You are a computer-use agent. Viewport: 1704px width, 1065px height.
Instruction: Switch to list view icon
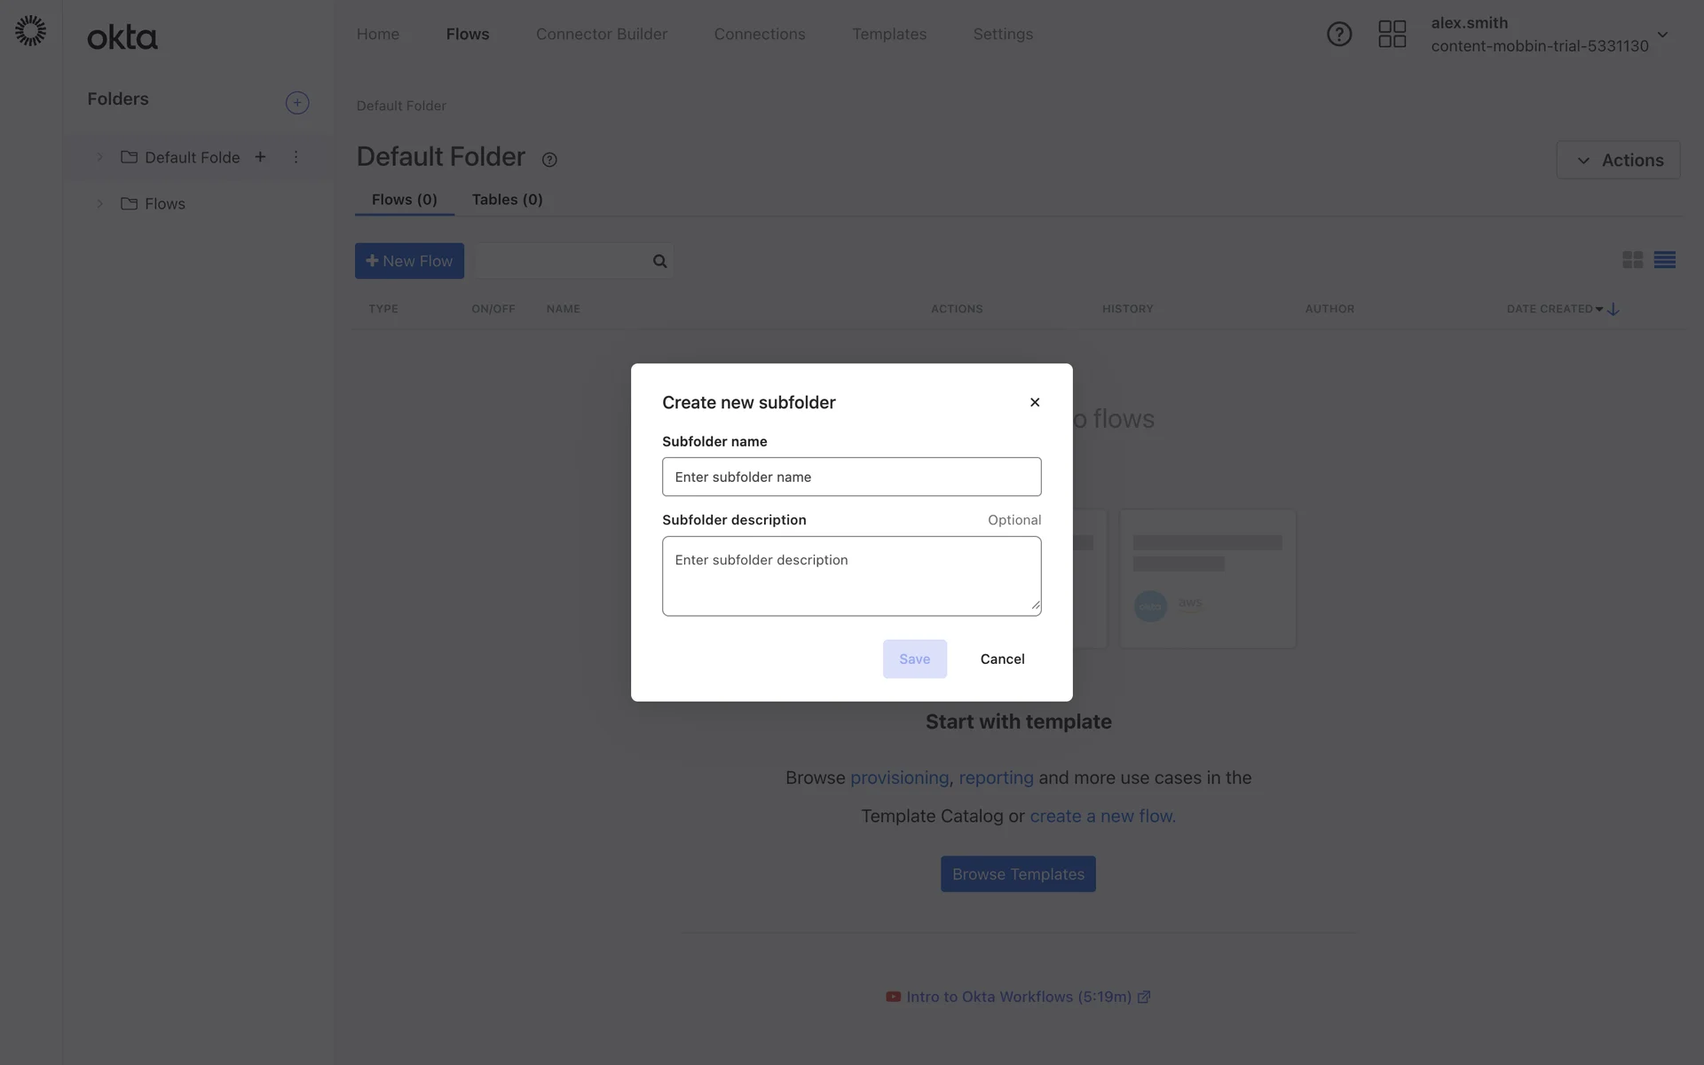[x=1664, y=260]
